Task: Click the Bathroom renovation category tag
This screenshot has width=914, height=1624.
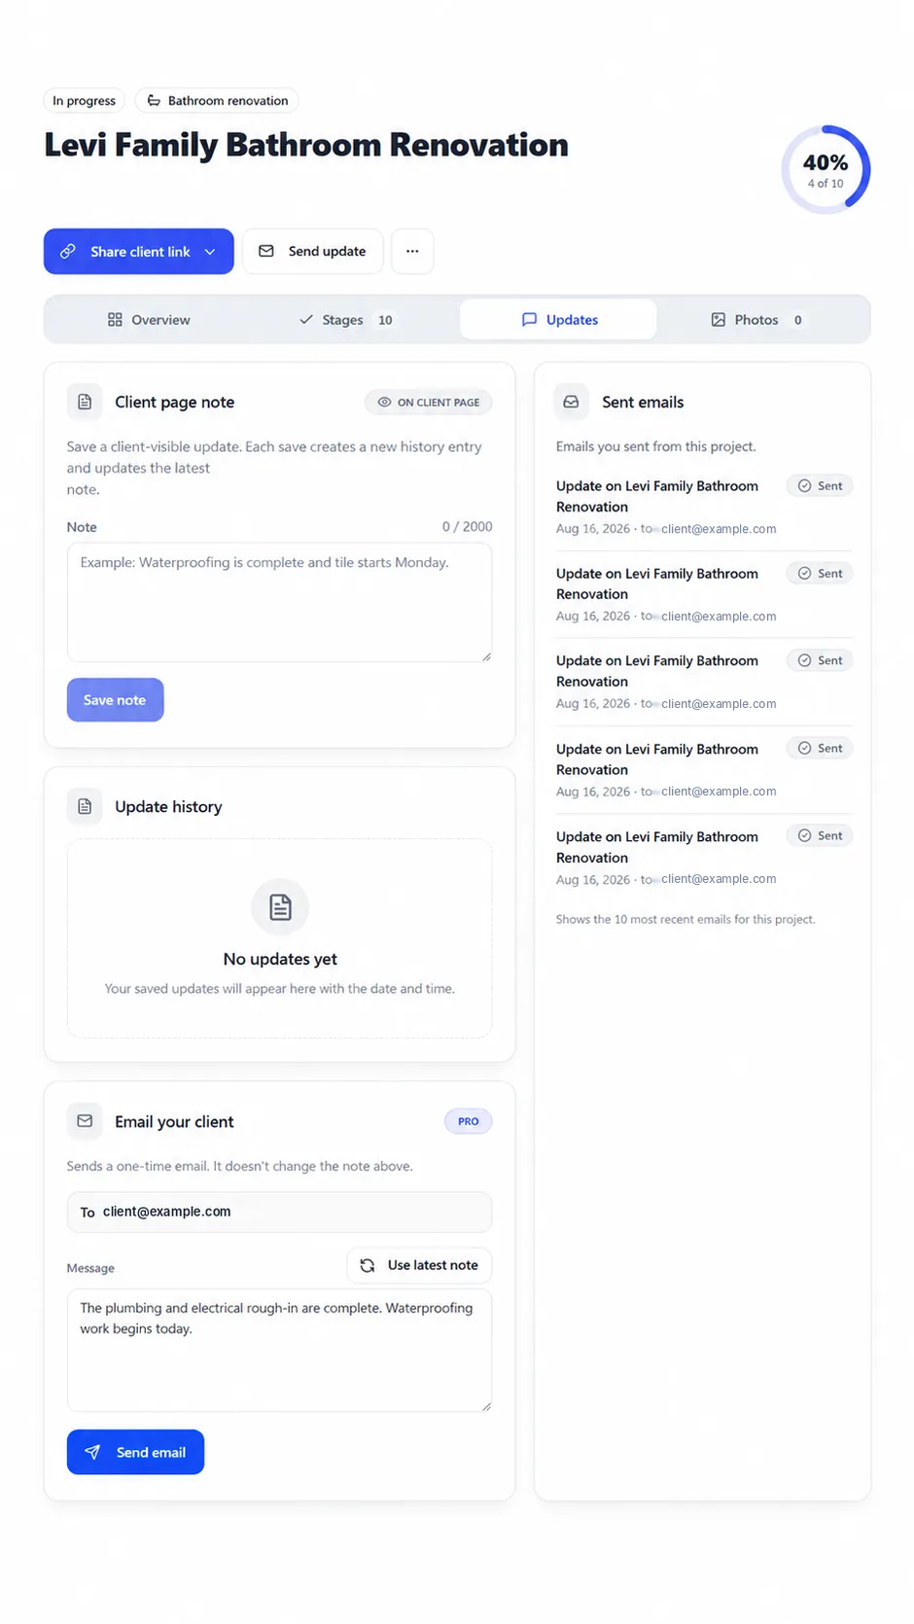Action: coord(217,100)
